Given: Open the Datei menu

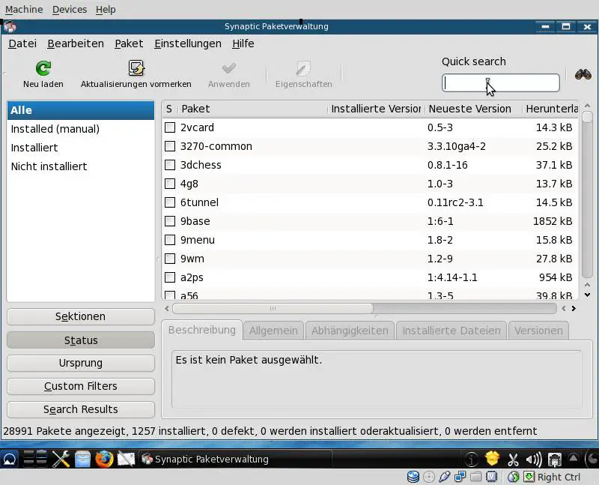Looking at the screenshot, I should coord(22,43).
